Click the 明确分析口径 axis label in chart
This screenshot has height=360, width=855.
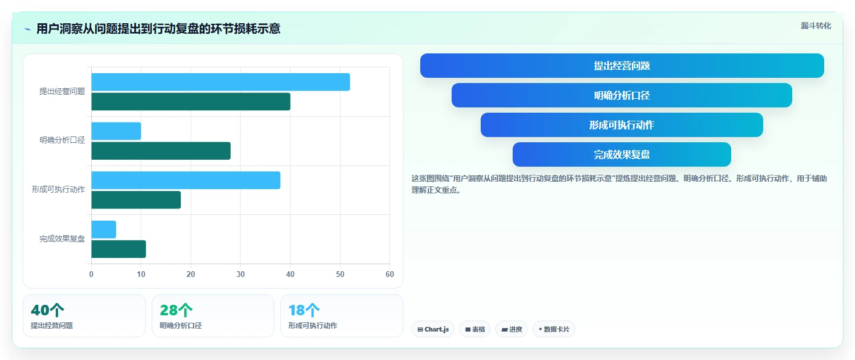62,141
